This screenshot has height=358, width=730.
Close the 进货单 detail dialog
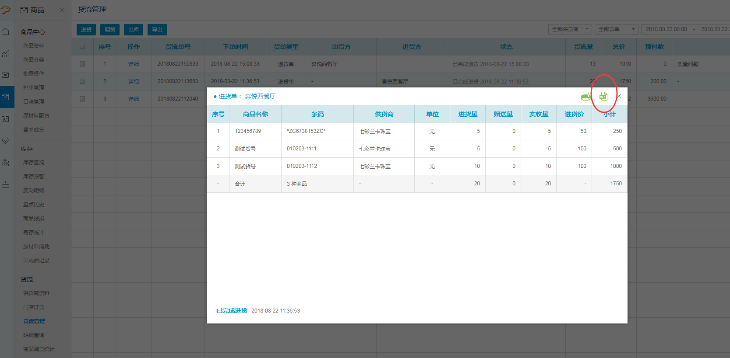[x=619, y=96]
